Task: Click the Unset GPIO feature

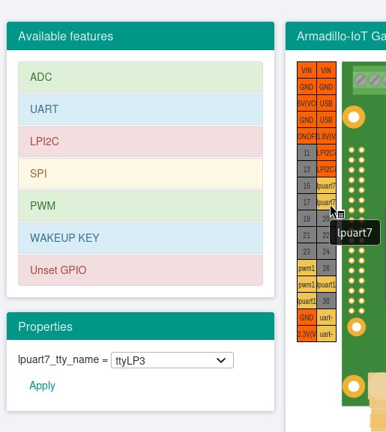Action: coord(140,270)
